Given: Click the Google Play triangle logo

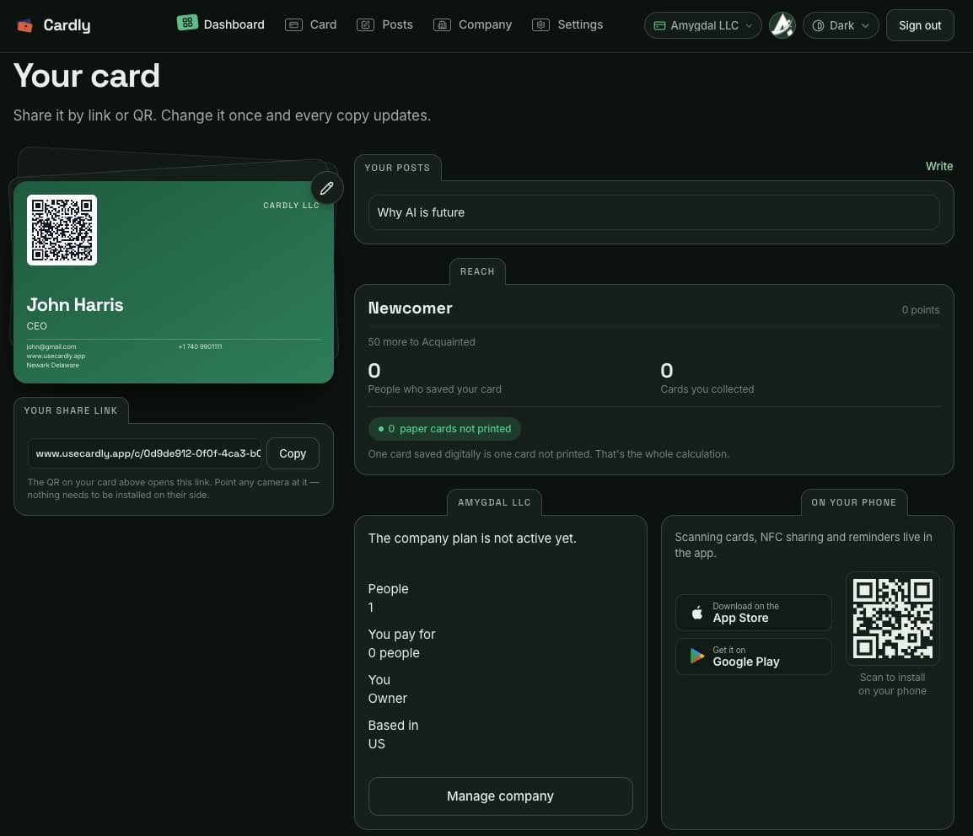Looking at the screenshot, I should 696,656.
